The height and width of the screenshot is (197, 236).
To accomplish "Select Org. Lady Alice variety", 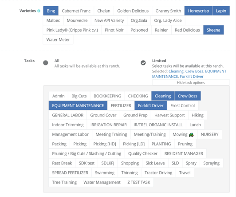I will (x=168, y=20).
